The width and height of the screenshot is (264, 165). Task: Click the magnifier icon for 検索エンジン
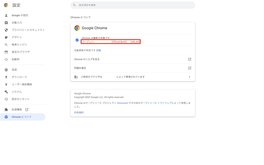(x=6, y=45)
